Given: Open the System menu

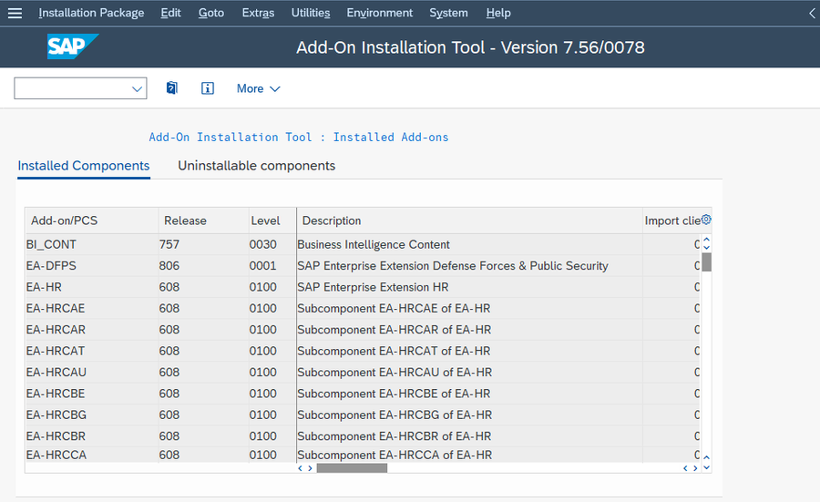Looking at the screenshot, I should tap(448, 13).
